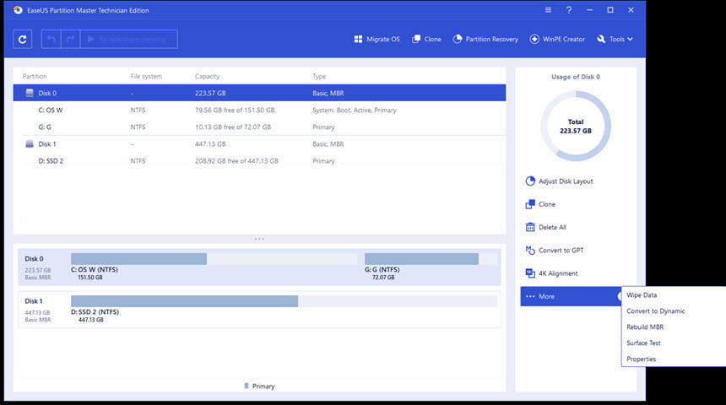Click the More button in side panel
This screenshot has width=726, height=405.
coord(571,296)
